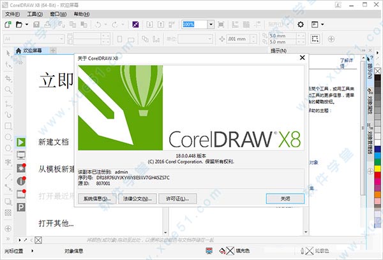Click the hints docker vertical scrollbar
This screenshot has width=383, height=260.
click(363, 127)
